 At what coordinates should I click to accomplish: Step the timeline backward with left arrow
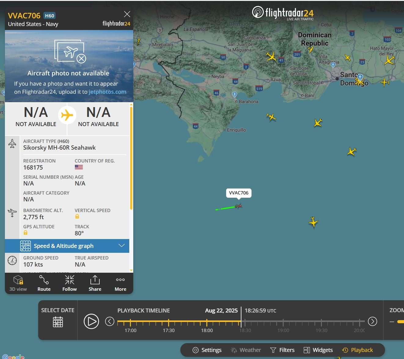click(110, 321)
